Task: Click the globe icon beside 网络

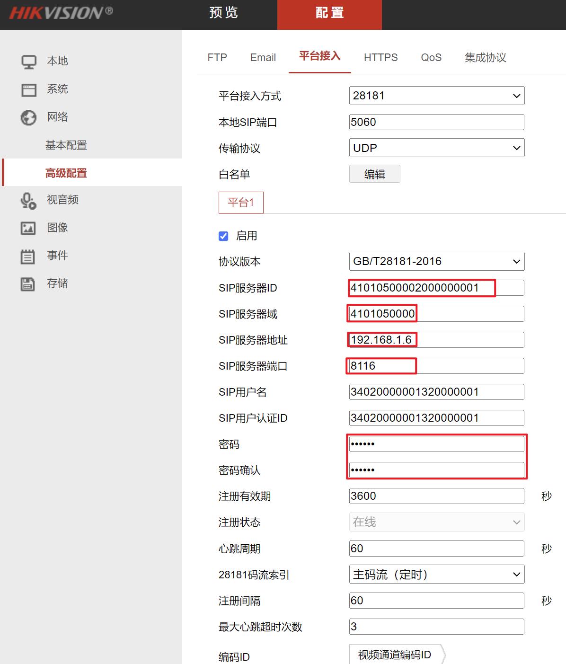Action: tap(28, 117)
